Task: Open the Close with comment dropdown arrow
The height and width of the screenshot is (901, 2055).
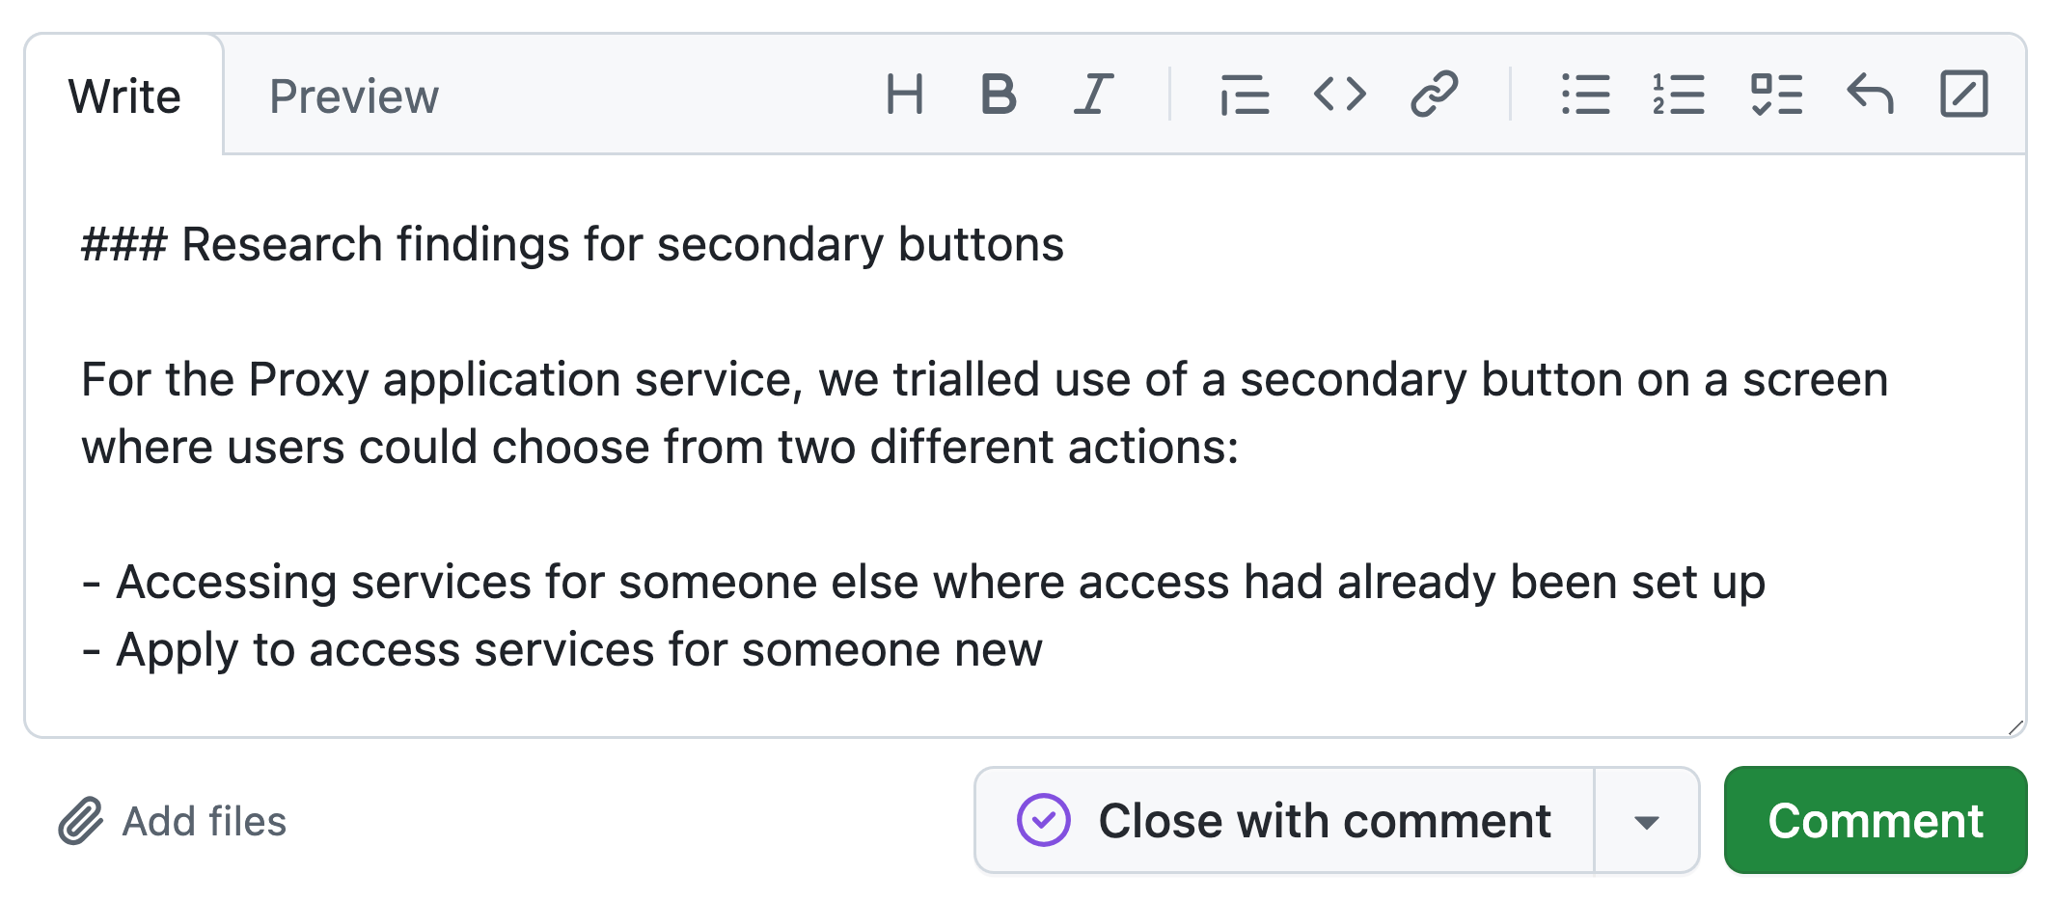Action: 1647,821
